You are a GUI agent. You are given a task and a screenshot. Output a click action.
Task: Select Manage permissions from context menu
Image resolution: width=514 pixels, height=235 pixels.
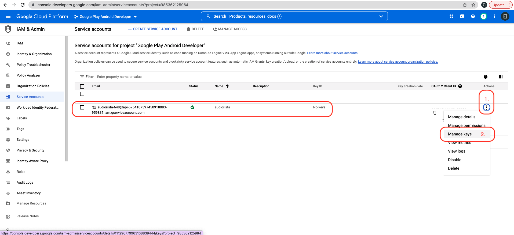click(467, 126)
